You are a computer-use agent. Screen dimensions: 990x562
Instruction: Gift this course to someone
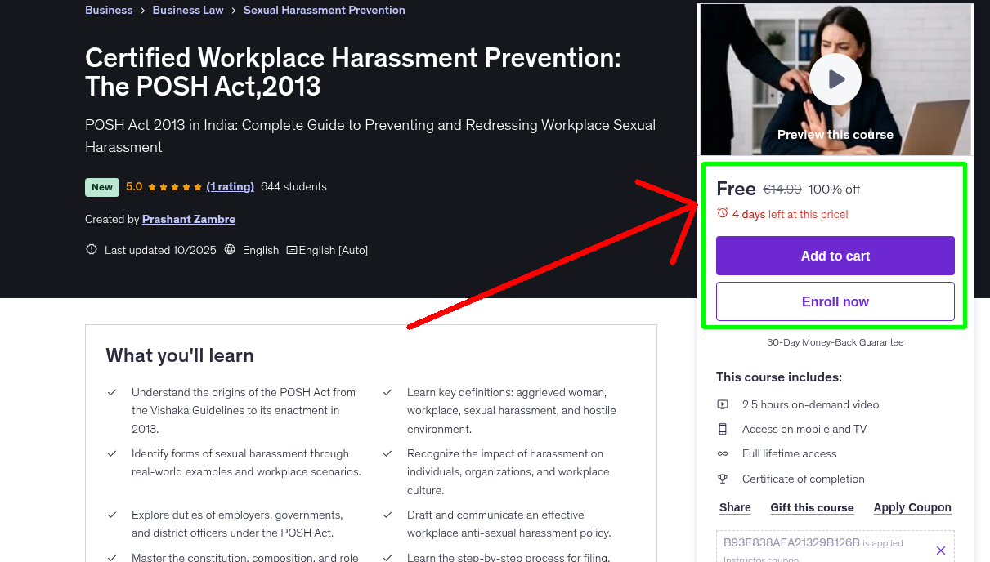(x=812, y=506)
